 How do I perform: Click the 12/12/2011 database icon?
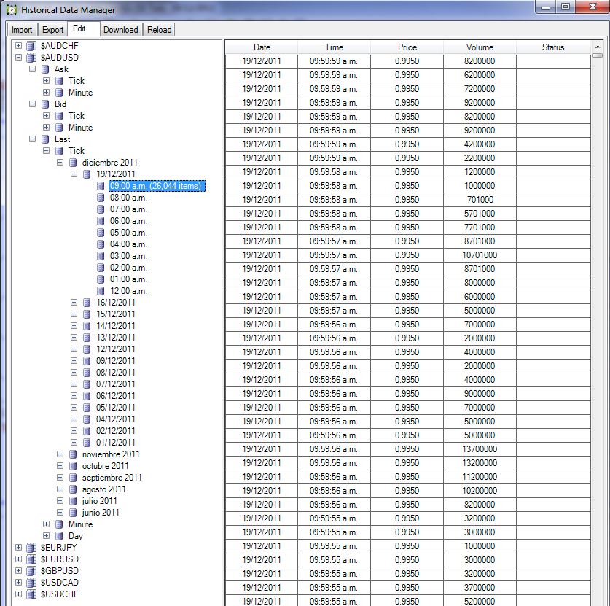click(87, 349)
